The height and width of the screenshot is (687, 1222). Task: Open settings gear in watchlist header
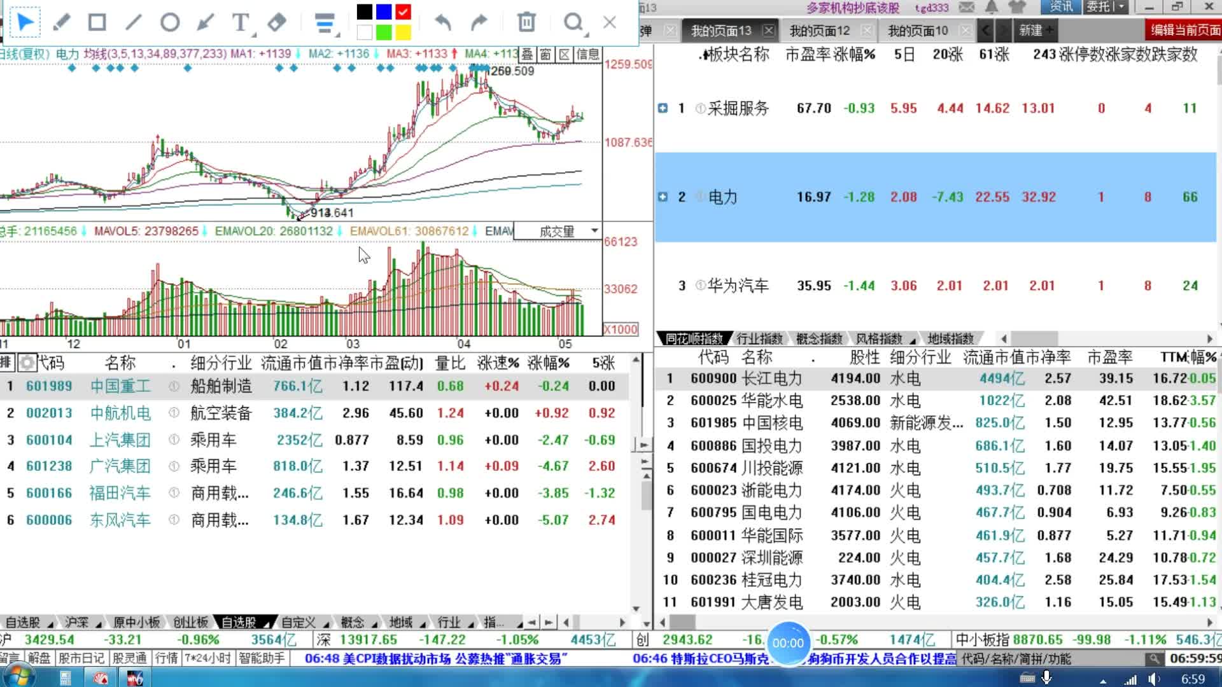point(27,363)
